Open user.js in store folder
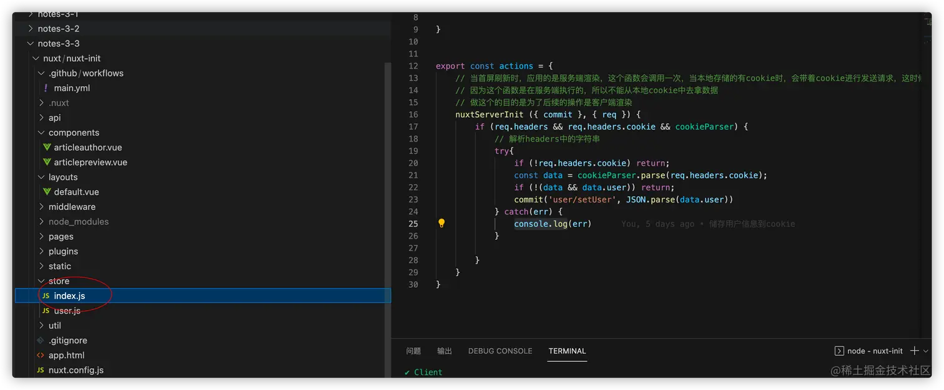Image resolution: width=944 pixels, height=390 pixels. (67, 311)
